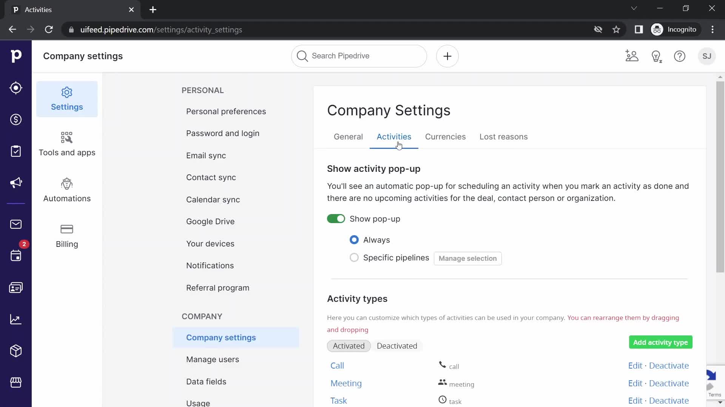Screen dimensions: 725x407
Task: Show Deactivated activity types
Action: pyautogui.click(x=397, y=346)
